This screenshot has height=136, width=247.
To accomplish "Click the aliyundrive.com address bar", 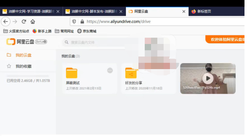I will [x=157, y=22].
